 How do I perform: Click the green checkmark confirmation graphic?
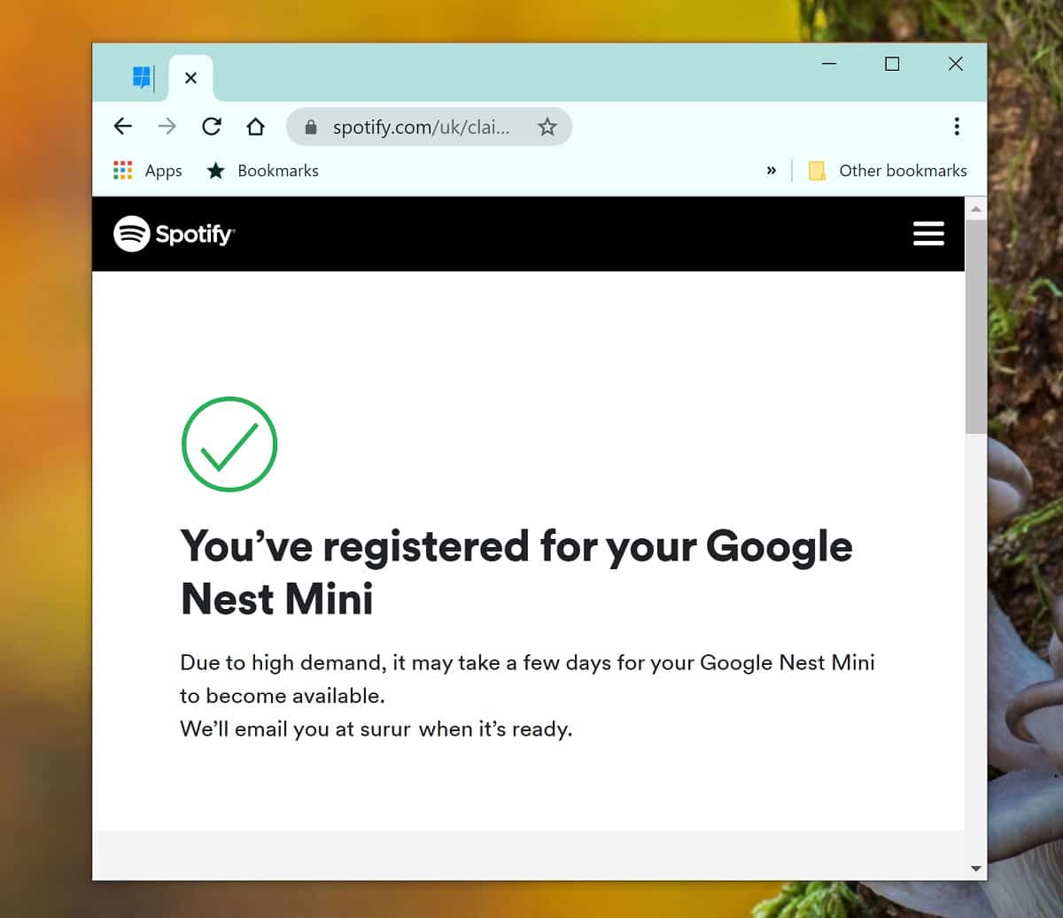(229, 444)
